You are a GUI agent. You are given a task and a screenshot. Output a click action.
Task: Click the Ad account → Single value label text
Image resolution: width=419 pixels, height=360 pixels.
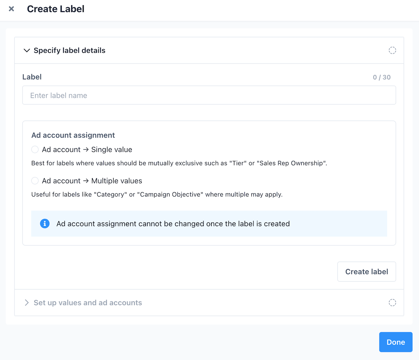pos(87,149)
